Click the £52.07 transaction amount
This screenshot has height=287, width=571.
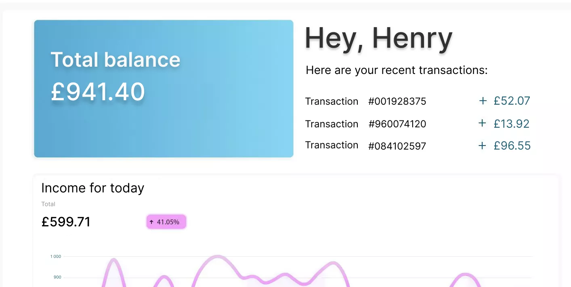pos(512,101)
